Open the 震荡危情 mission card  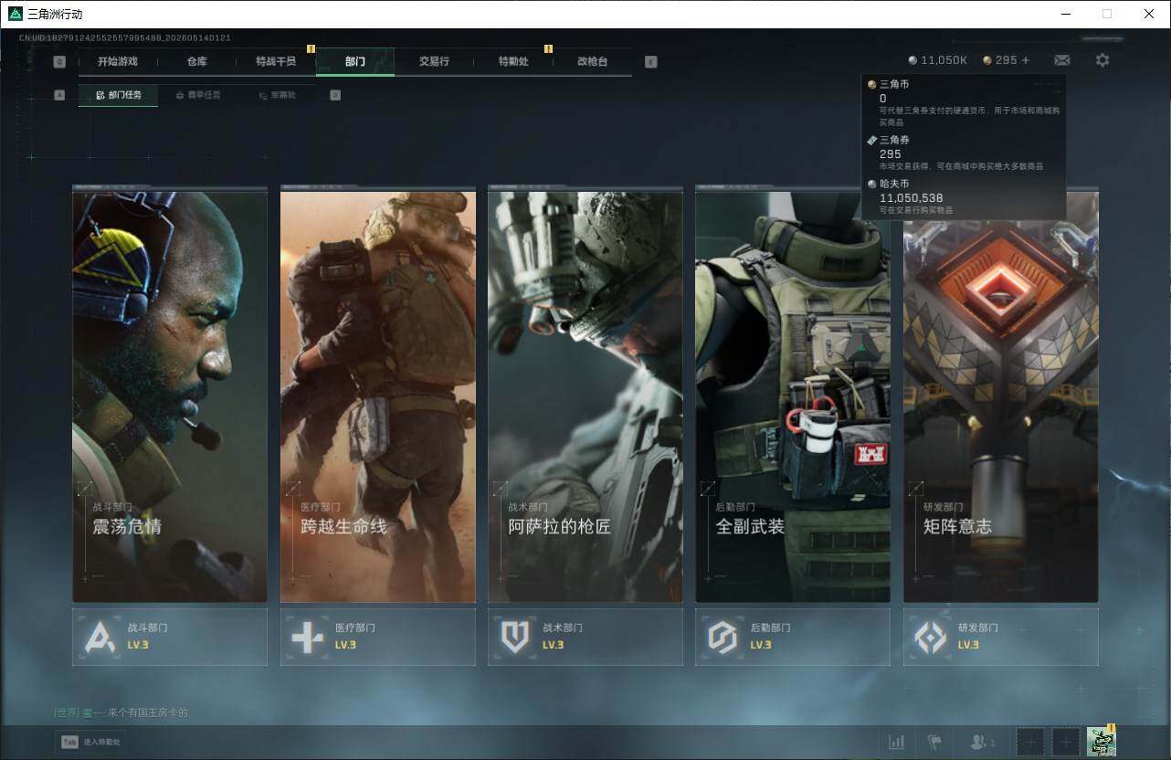click(170, 395)
